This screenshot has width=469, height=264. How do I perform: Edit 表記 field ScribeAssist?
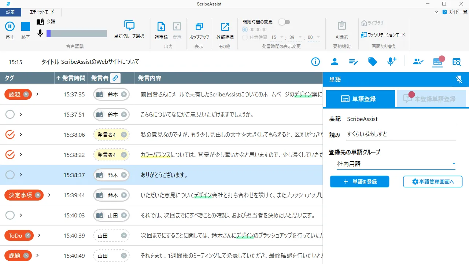[x=401, y=119]
